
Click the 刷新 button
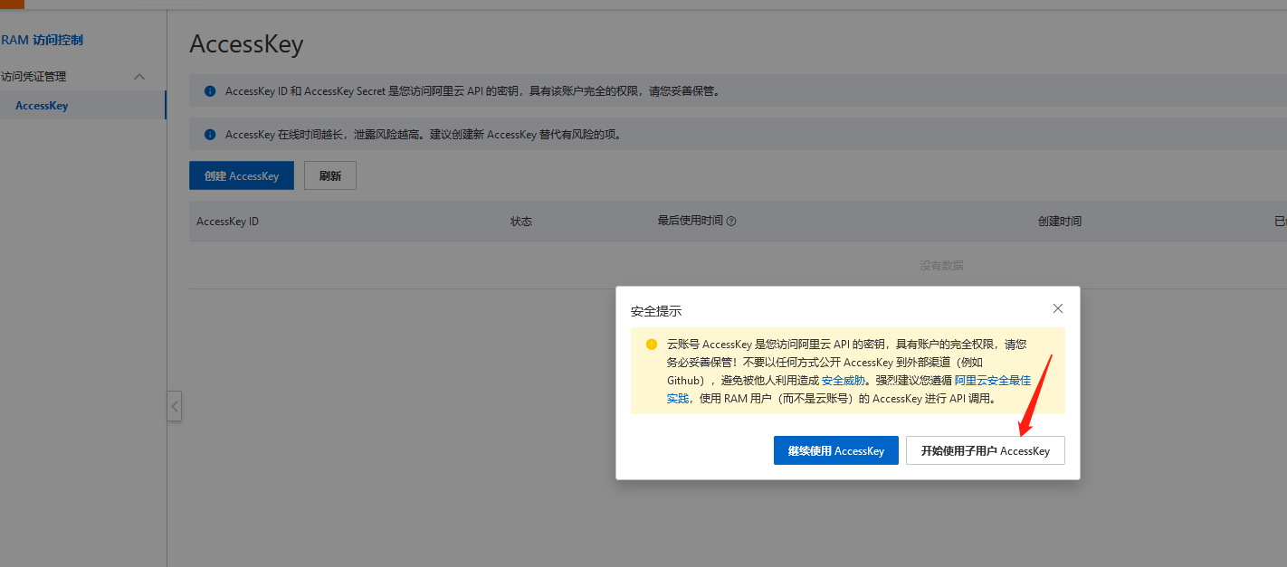[330, 175]
